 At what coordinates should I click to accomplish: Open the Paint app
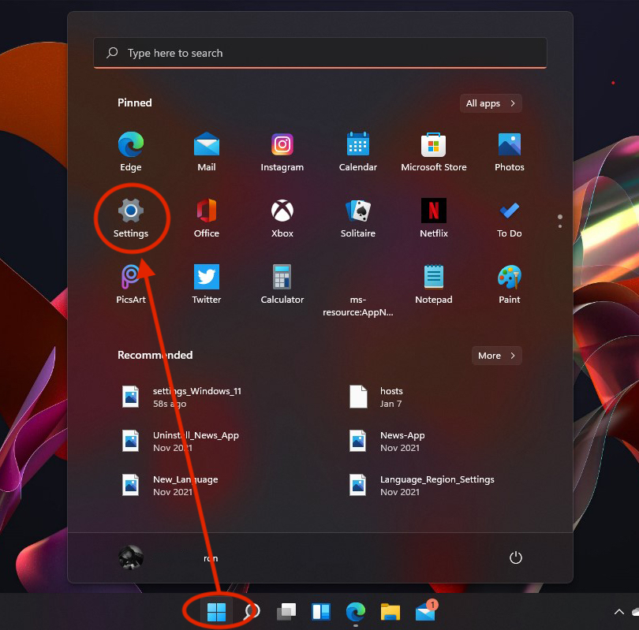(510, 285)
